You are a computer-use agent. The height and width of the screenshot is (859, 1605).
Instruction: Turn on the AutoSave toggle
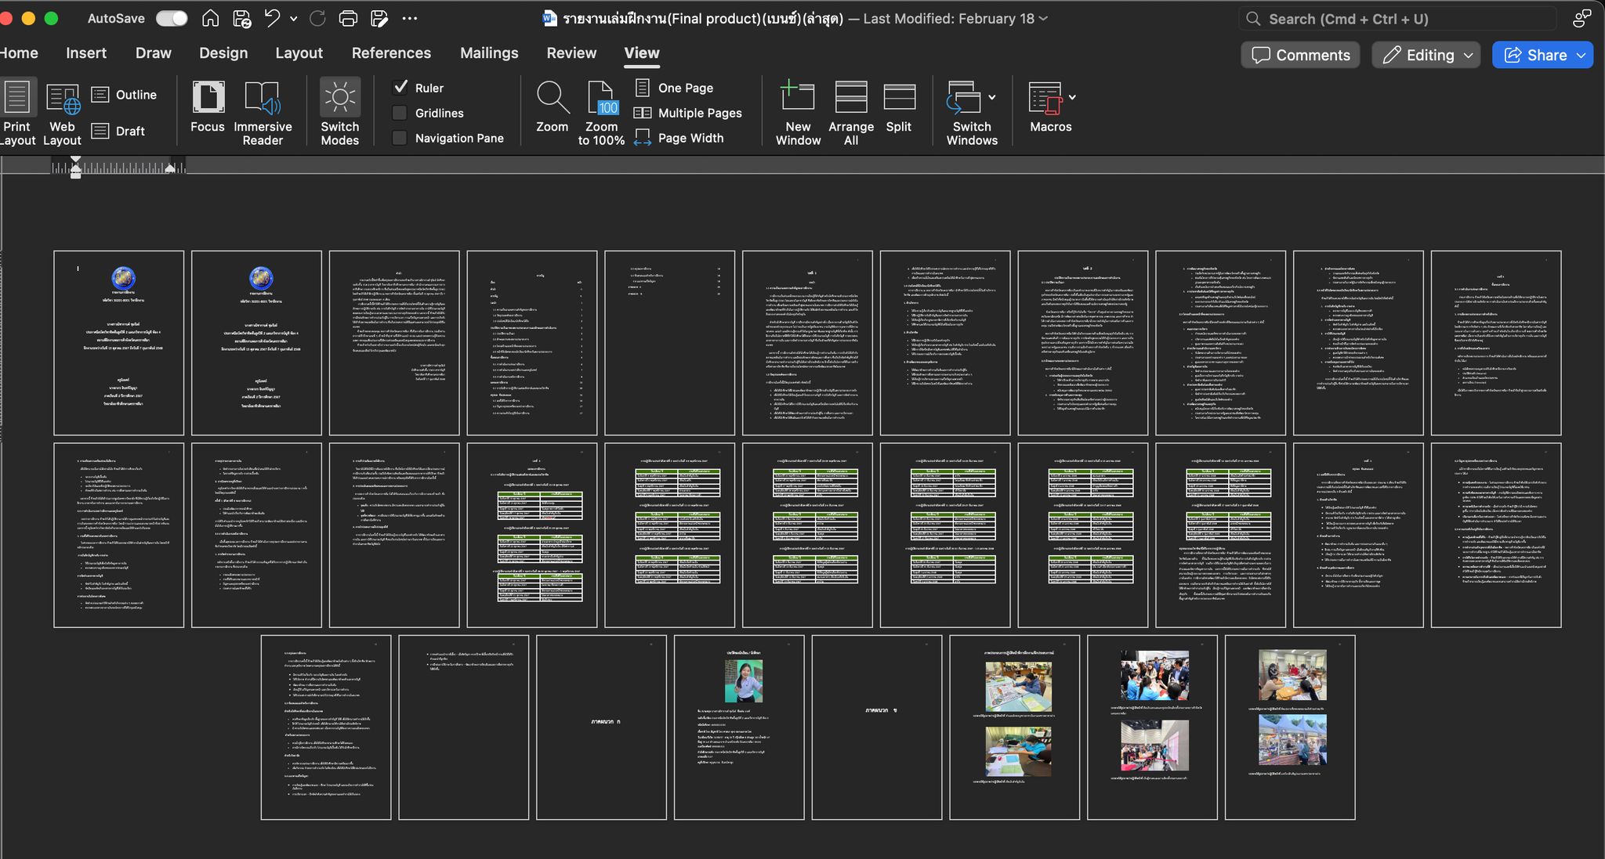(x=172, y=19)
